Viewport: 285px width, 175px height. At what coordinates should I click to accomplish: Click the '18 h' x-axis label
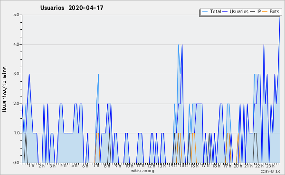(216, 166)
